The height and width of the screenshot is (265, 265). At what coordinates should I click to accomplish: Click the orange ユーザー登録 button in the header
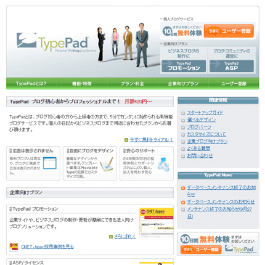pyautogui.click(x=229, y=31)
